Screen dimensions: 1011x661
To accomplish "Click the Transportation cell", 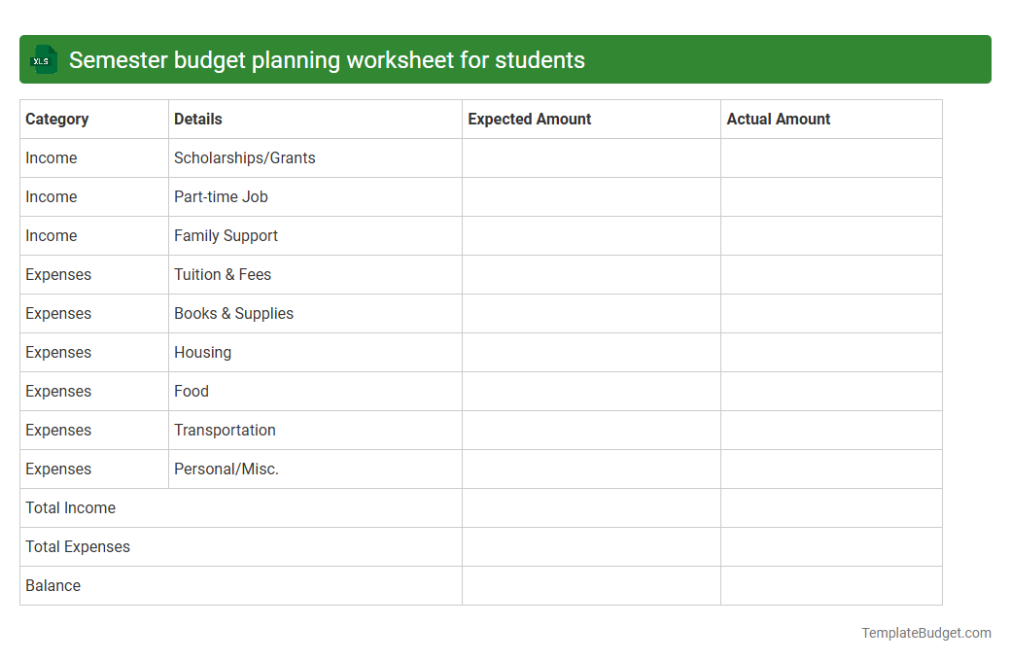I will 225,430.
